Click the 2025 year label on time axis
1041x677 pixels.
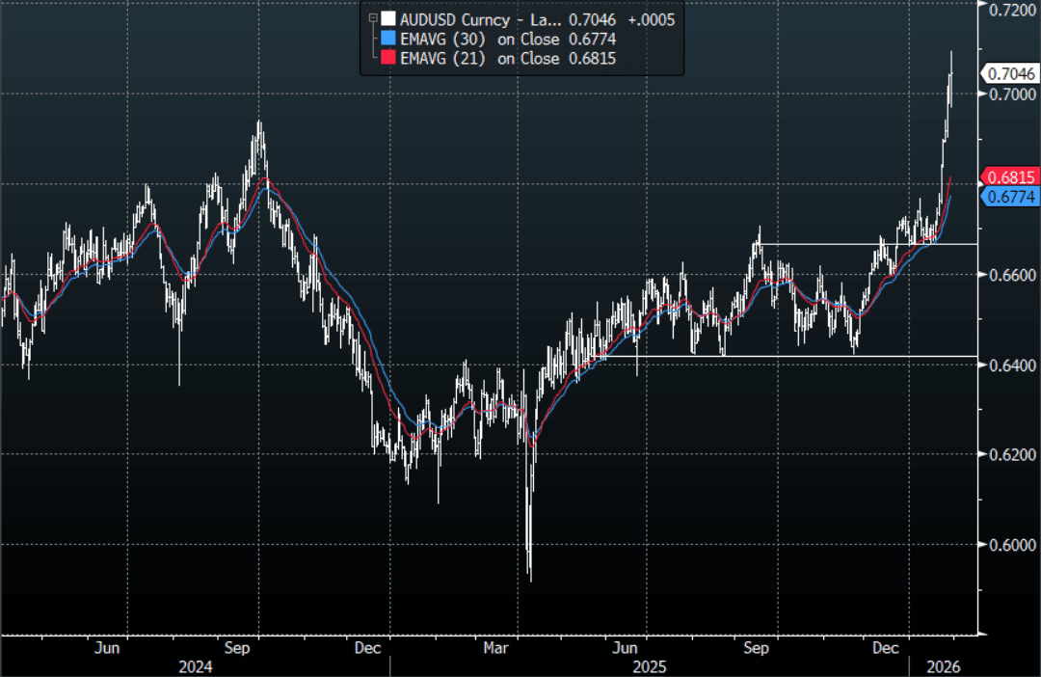click(x=650, y=666)
